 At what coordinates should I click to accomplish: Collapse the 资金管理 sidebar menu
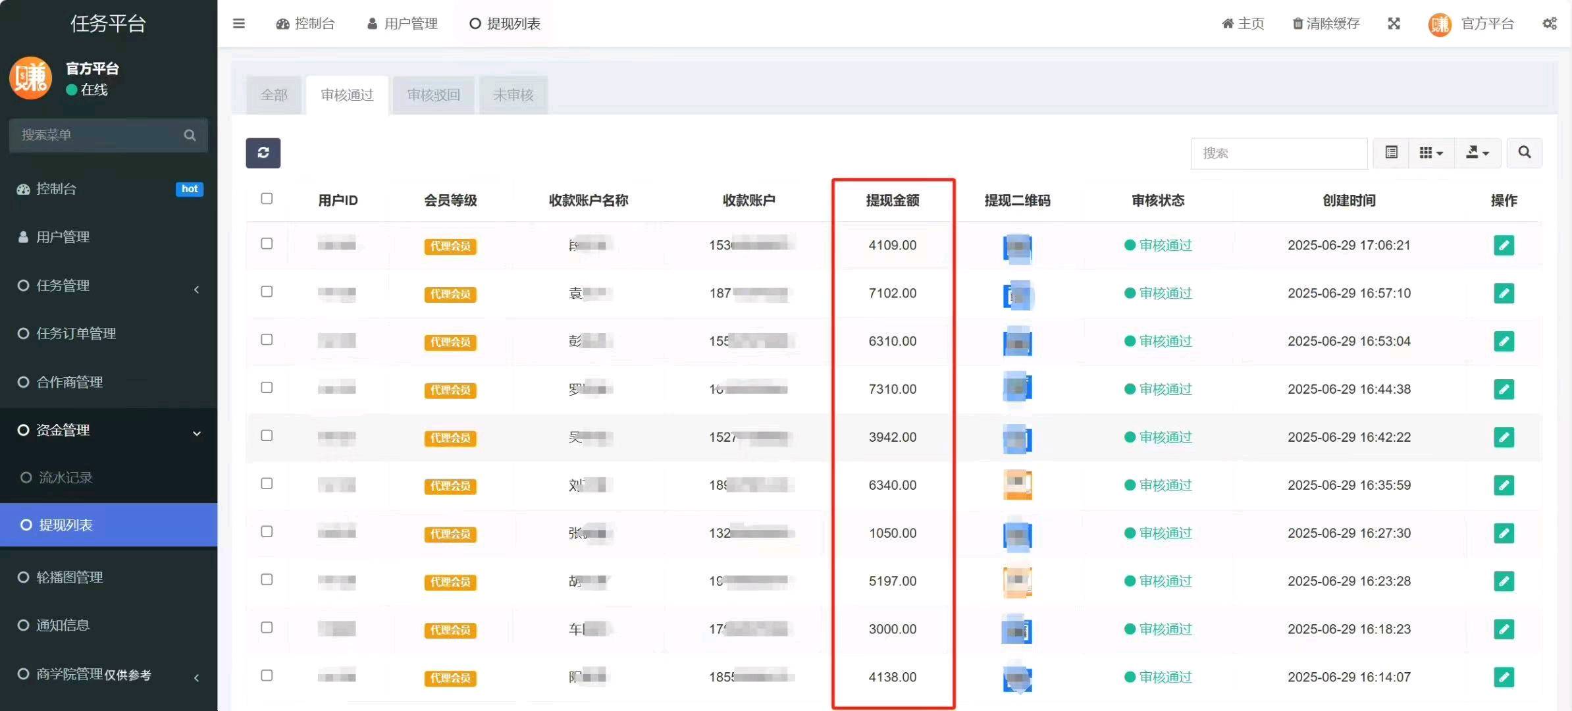[x=109, y=431]
